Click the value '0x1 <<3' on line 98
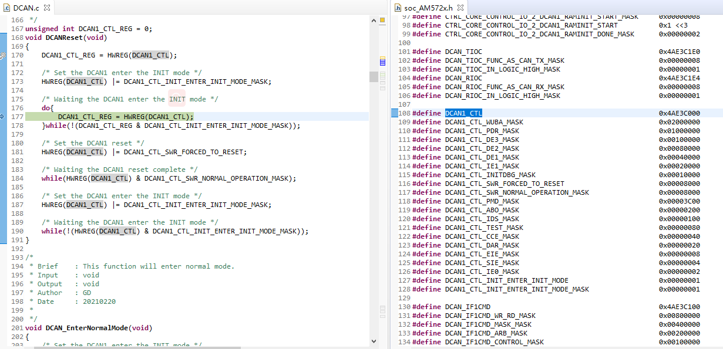The height and width of the screenshot is (349, 723). coord(673,25)
